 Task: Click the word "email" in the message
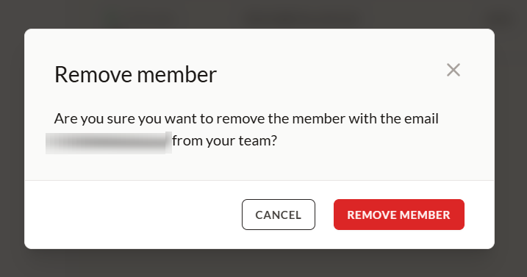(421, 119)
